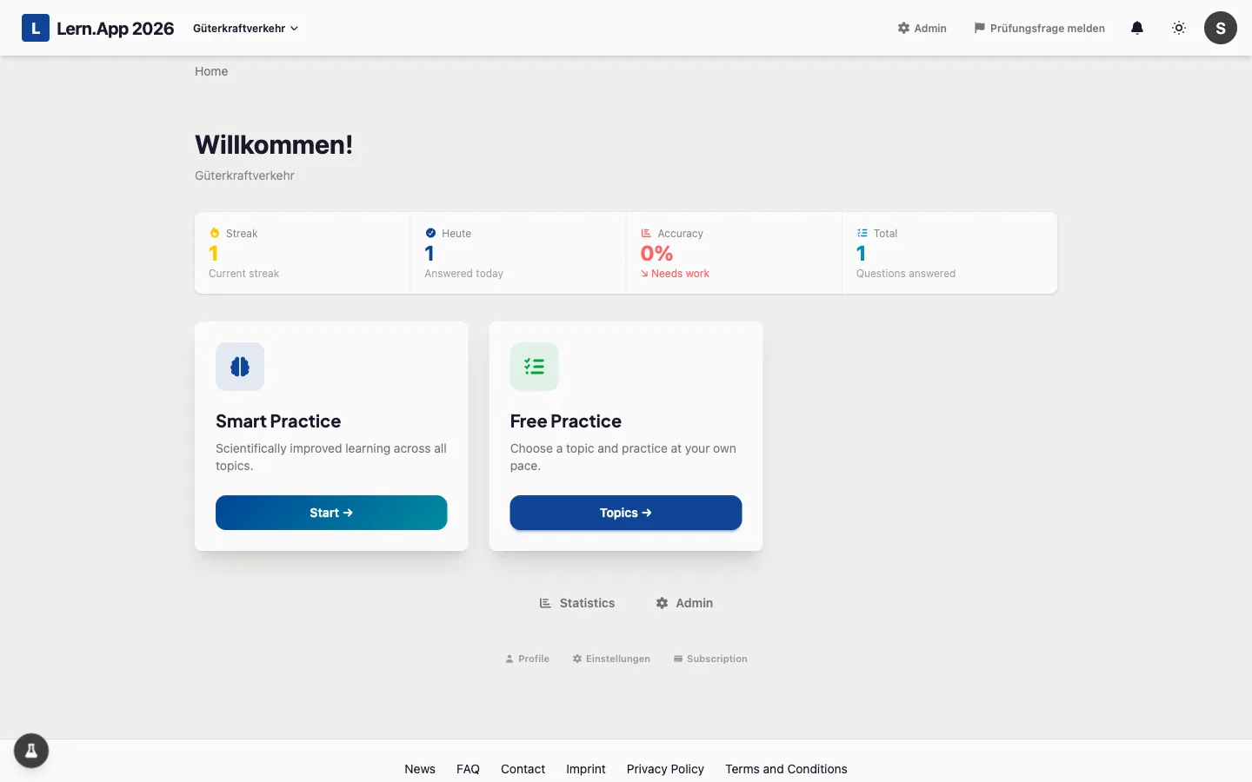Click the list icon beside Total
The height and width of the screenshot is (782, 1252).
[x=862, y=233]
